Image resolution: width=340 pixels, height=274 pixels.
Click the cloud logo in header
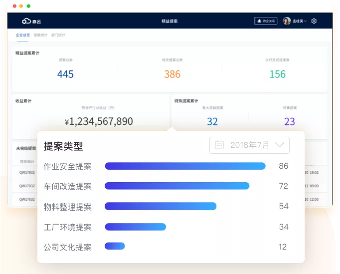[x=26, y=21]
